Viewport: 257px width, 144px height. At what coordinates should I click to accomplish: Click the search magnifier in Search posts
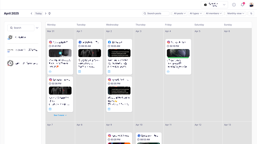(145, 13)
